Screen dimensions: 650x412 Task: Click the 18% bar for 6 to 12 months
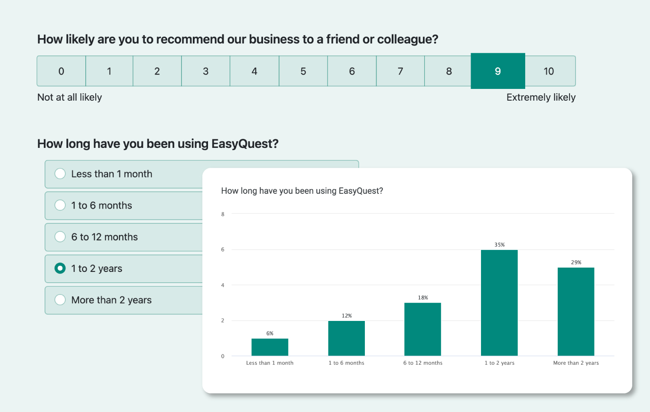point(422,329)
